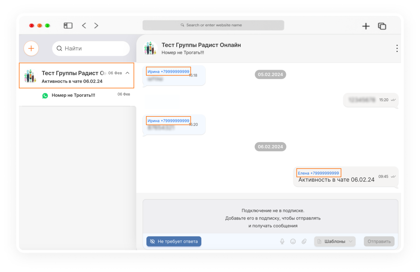Click the microphone voice message icon
Viewport: 420px width, 272px height.
tap(282, 241)
